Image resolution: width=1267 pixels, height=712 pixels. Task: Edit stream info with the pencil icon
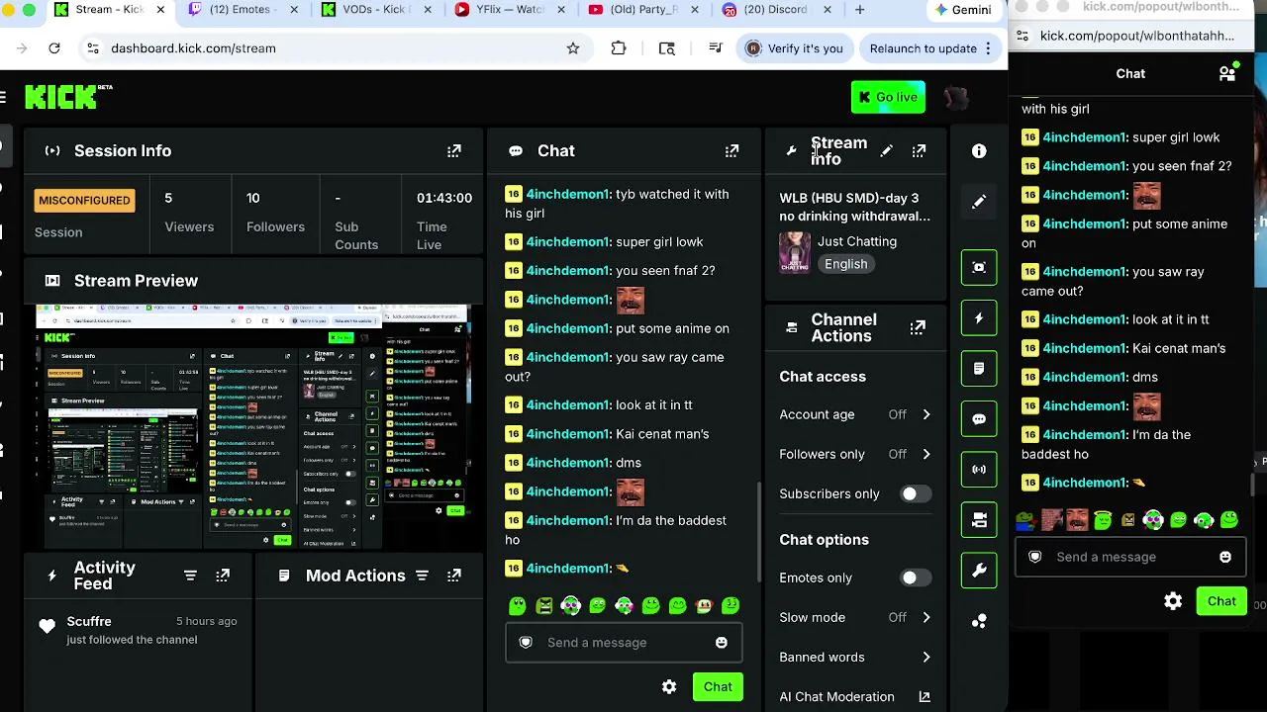tap(887, 151)
